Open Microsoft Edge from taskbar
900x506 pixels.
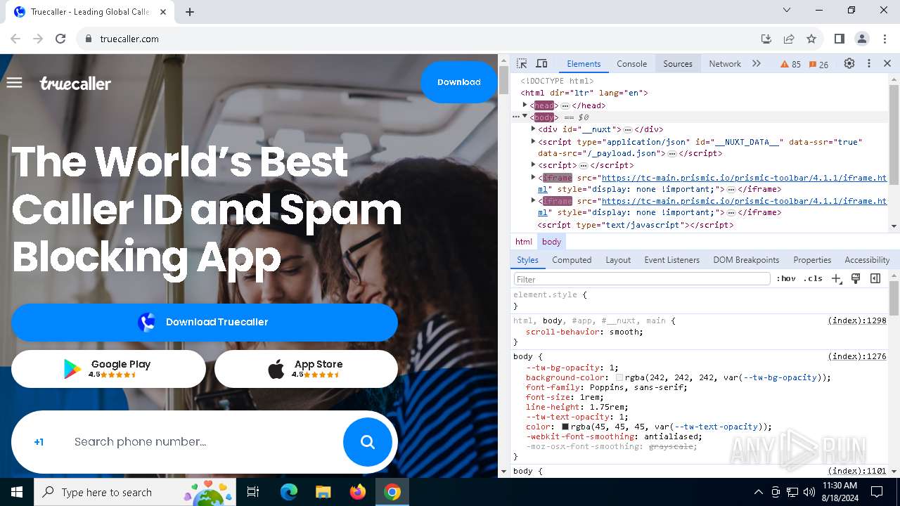pyautogui.click(x=289, y=492)
